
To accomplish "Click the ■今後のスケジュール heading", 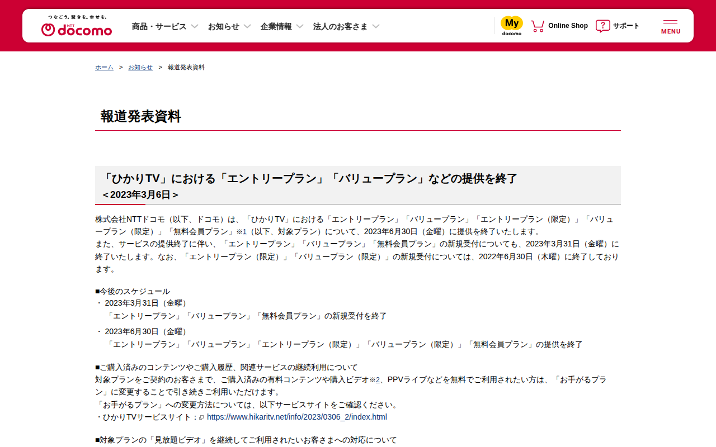I will click(x=133, y=292).
